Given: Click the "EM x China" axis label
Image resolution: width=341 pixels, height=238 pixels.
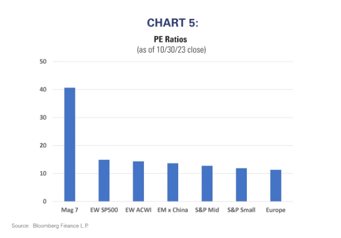Looking at the screenshot, I should [173, 210].
